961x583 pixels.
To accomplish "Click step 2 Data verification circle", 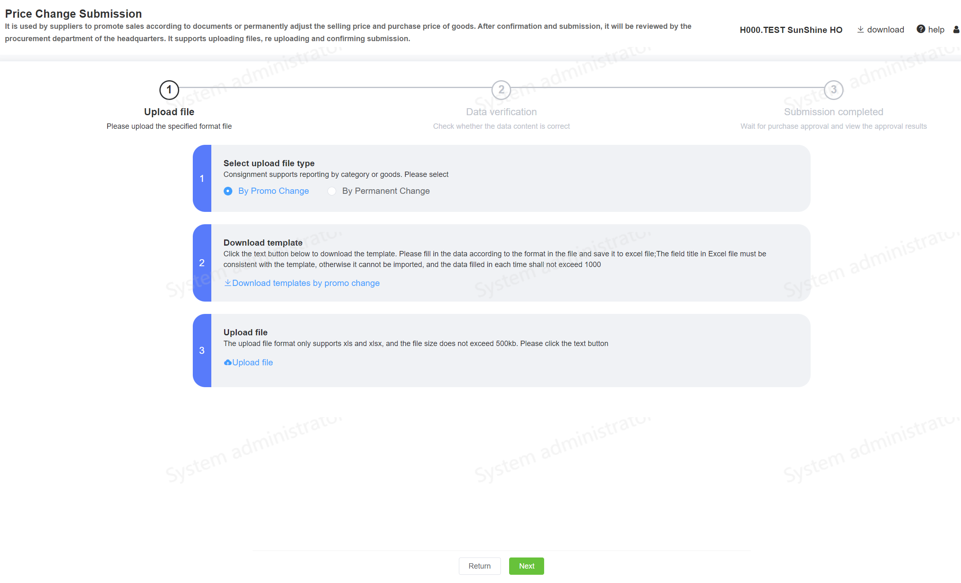I will tap(501, 90).
